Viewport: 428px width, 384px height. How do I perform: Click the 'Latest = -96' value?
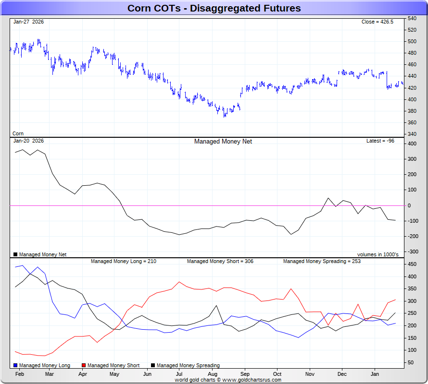380,141
